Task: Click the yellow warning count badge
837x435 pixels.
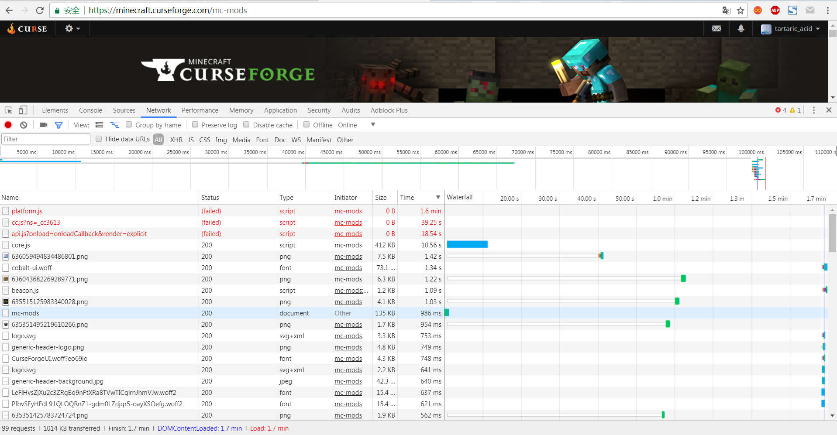Action: click(795, 110)
